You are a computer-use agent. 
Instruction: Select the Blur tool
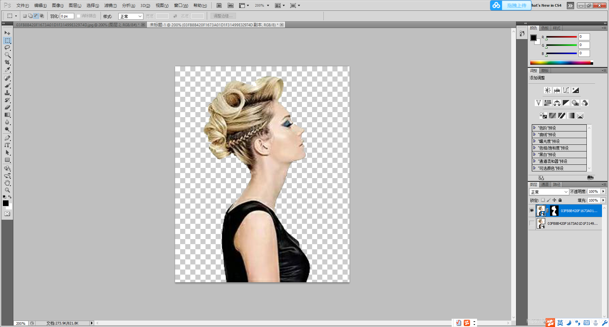click(x=7, y=122)
